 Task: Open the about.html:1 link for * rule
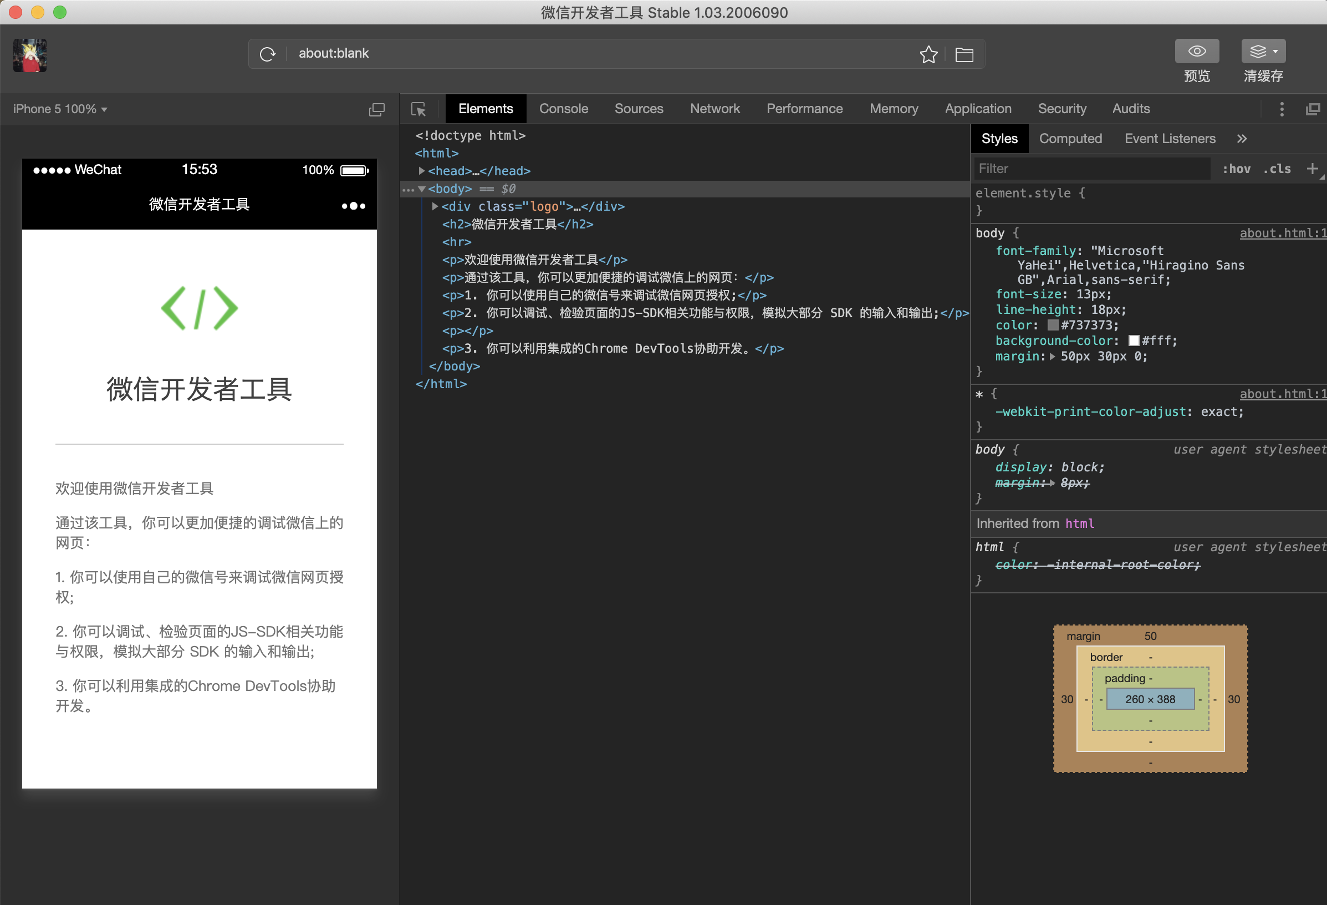point(1283,394)
